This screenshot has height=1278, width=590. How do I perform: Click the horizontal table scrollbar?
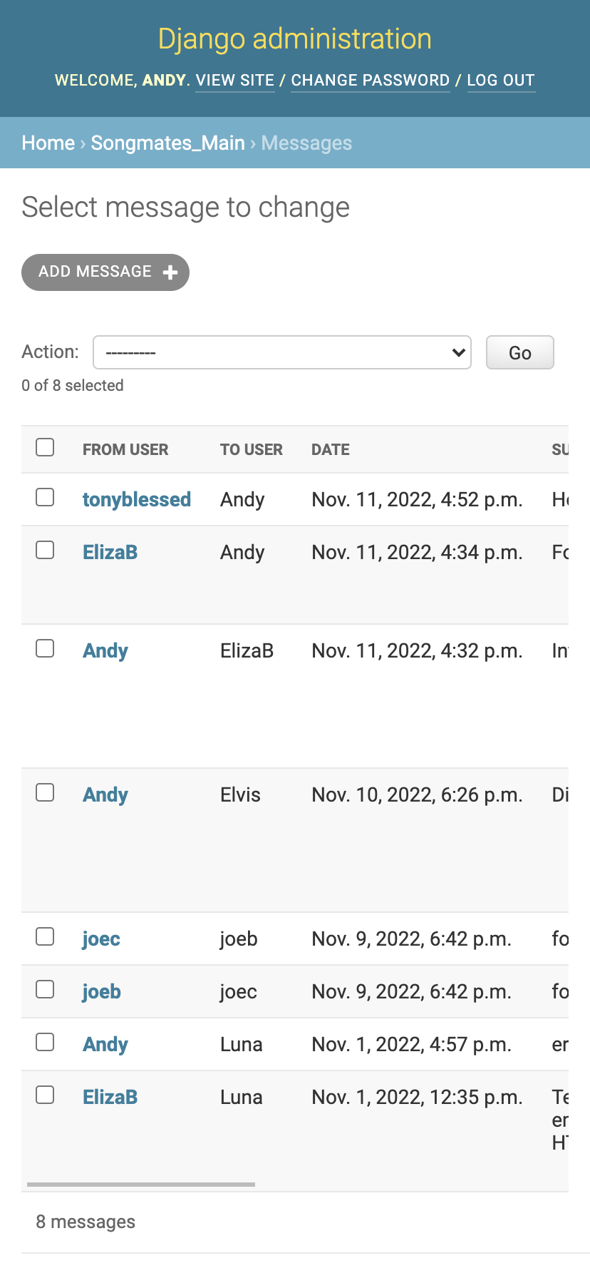coord(141,1185)
